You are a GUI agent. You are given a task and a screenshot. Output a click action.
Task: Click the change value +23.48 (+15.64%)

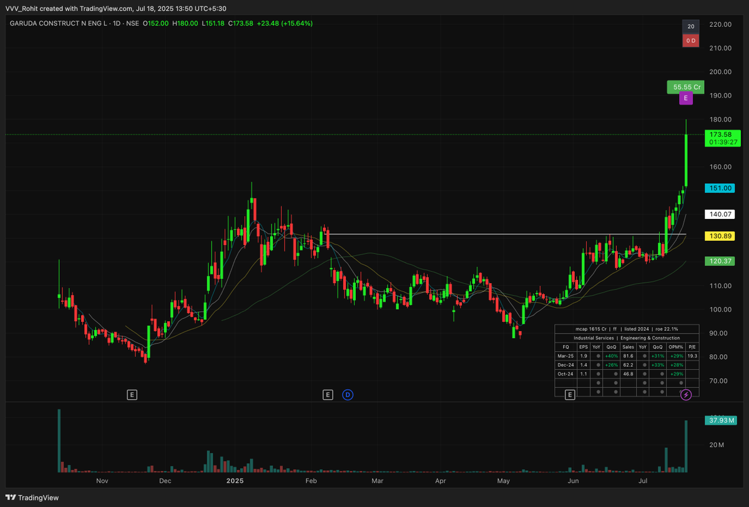tap(285, 23)
